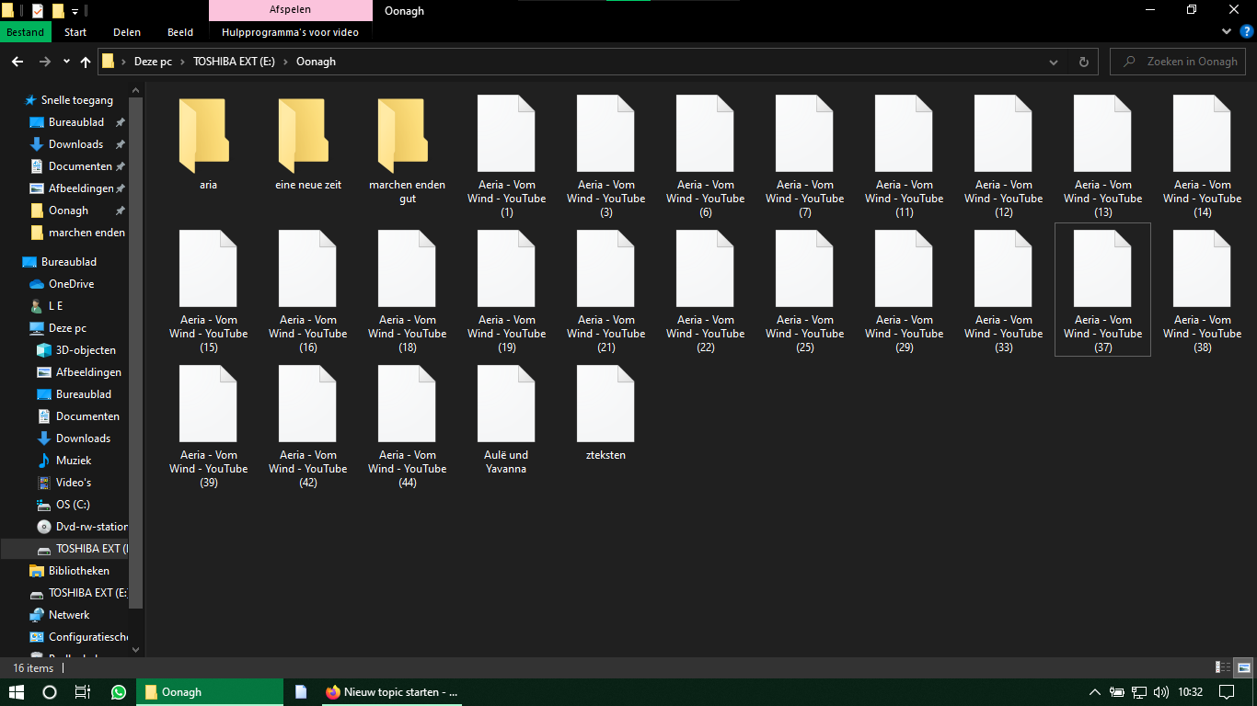The image size is (1257, 706).
Task: Expand the ribbon with the chevron
Action: 1226,31
